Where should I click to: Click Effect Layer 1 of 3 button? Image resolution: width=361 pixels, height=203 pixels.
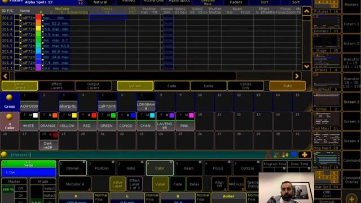pyautogui.click(x=134, y=184)
